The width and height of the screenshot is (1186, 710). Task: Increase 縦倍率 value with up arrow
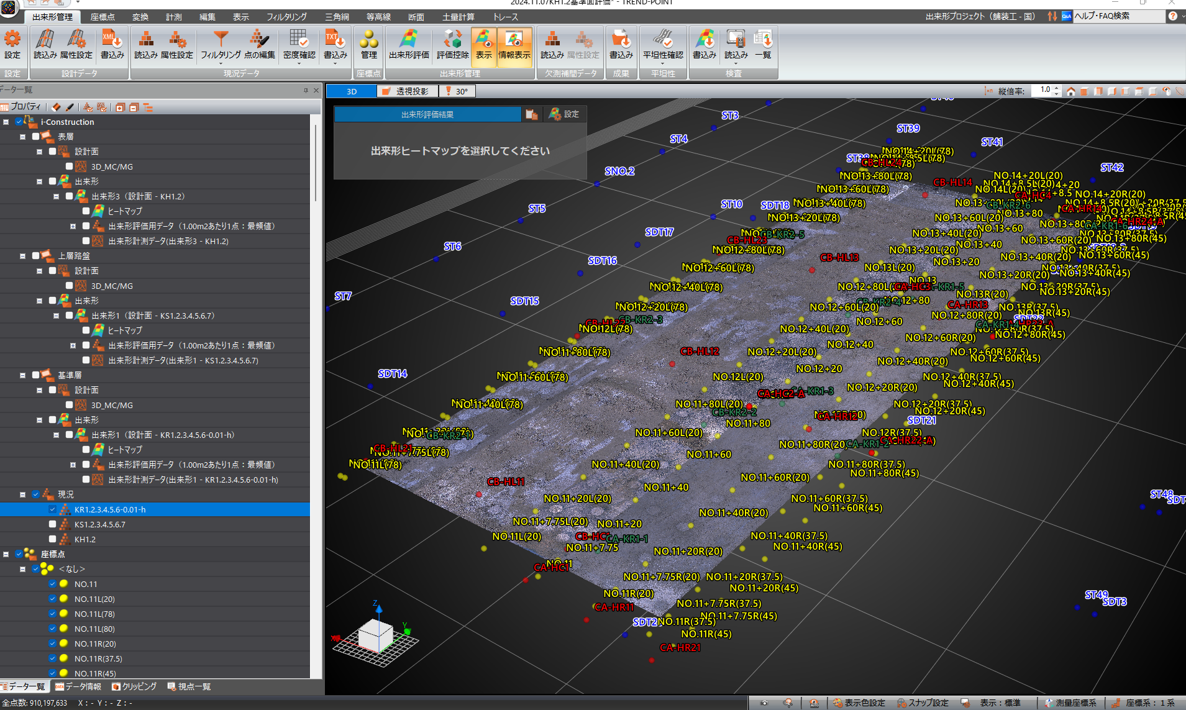coord(1057,88)
